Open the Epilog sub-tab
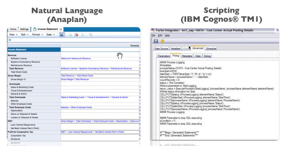294x146 pixels. click(207, 56)
